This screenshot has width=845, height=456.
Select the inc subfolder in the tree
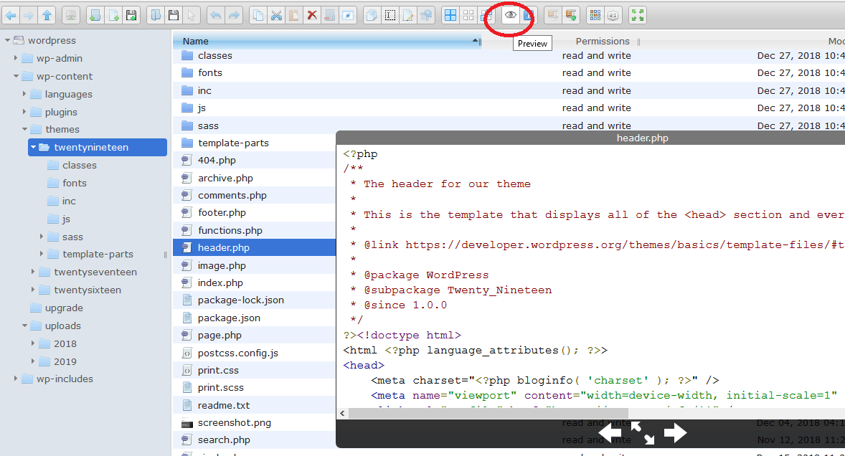68,201
